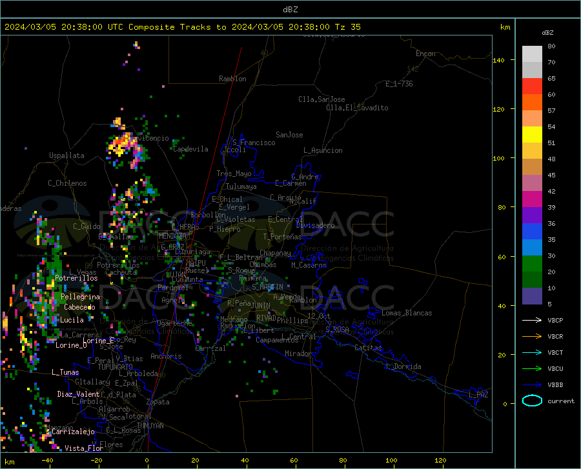The height and width of the screenshot is (469, 581).
Task: Click the Lucila label
Action: [72, 320]
